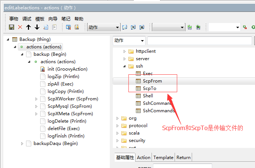The image size is (255, 168).
Task: Select actions (actions) under Backup
Action: click(x=41, y=47)
